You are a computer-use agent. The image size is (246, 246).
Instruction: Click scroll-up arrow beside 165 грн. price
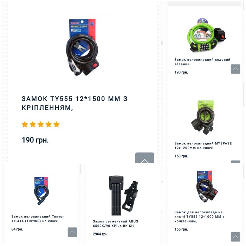(x=235, y=237)
